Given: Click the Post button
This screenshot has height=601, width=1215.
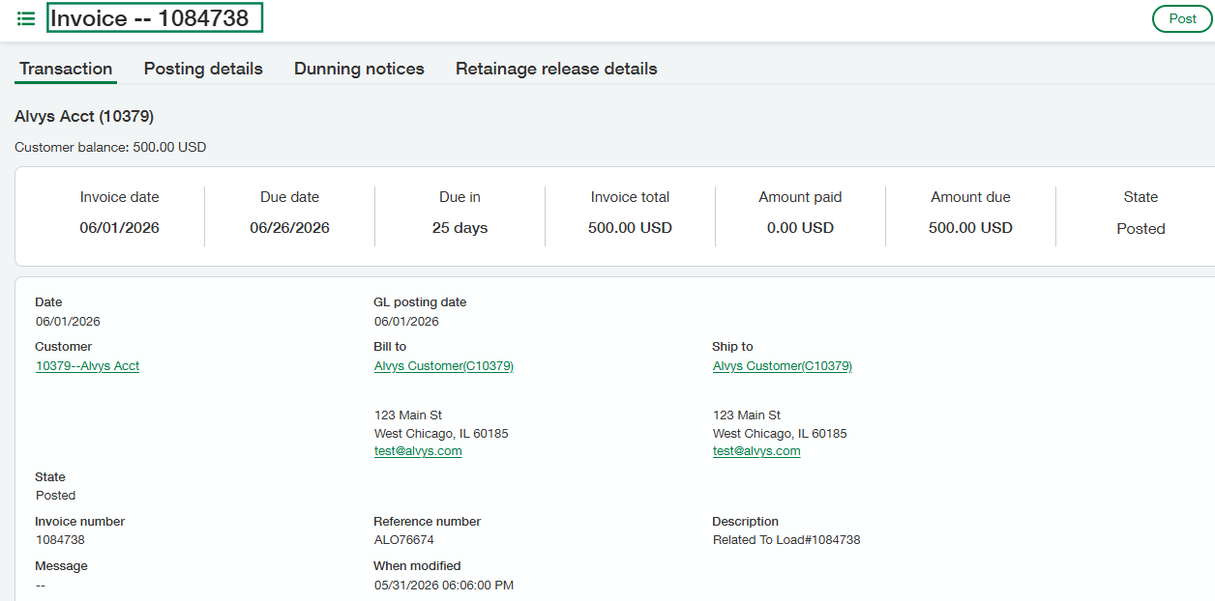Looking at the screenshot, I should [x=1182, y=18].
